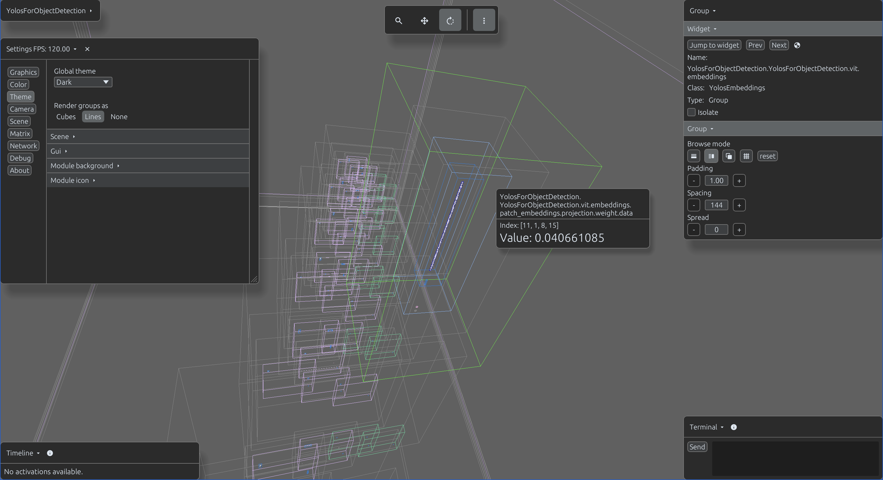Increase Spacing with the plus button
The height and width of the screenshot is (480, 883).
click(739, 205)
